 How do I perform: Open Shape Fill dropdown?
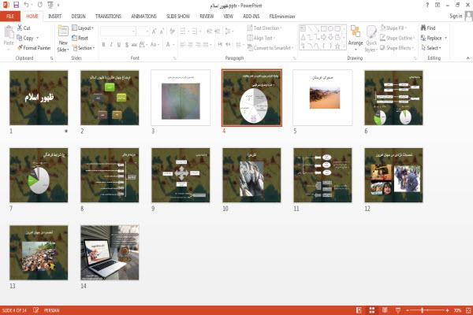click(x=393, y=28)
